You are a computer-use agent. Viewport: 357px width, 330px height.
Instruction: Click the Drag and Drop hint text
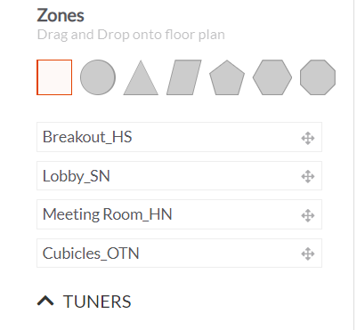coord(131,35)
